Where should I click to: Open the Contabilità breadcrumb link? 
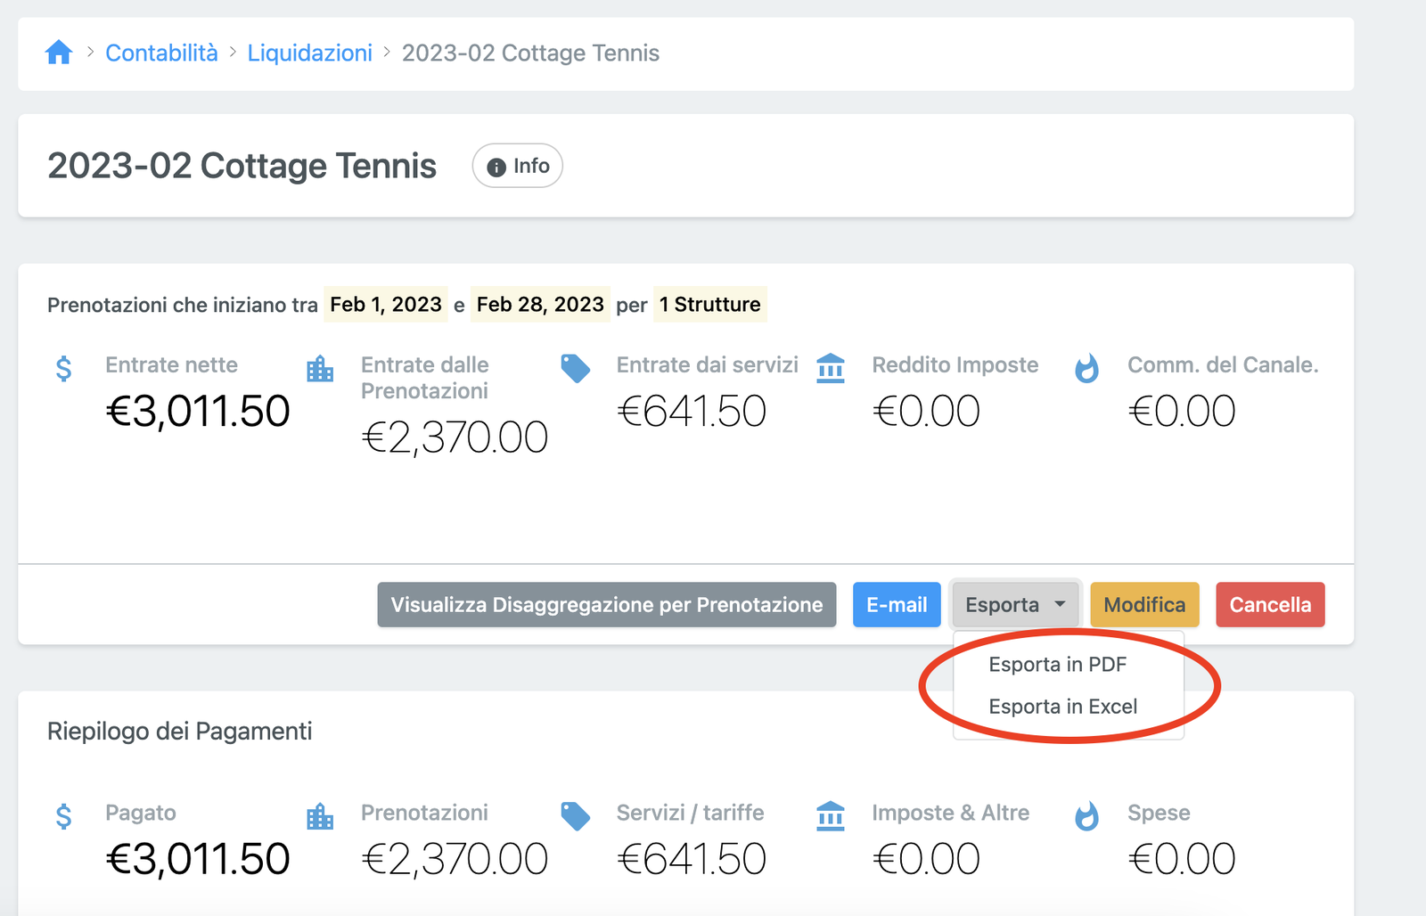tap(161, 53)
